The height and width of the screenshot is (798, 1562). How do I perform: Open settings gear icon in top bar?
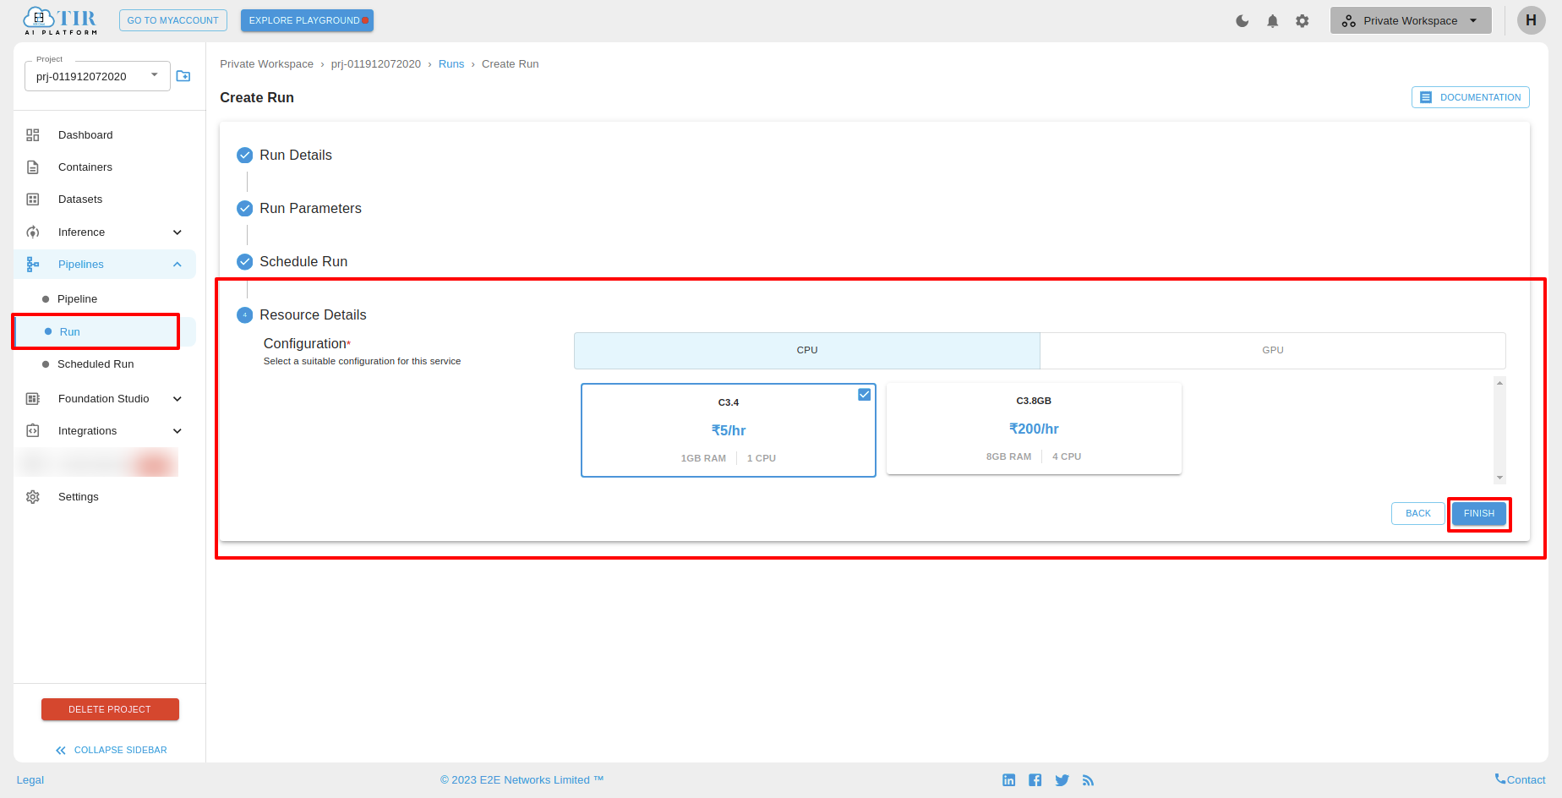pyautogui.click(x=1303, y=21)
